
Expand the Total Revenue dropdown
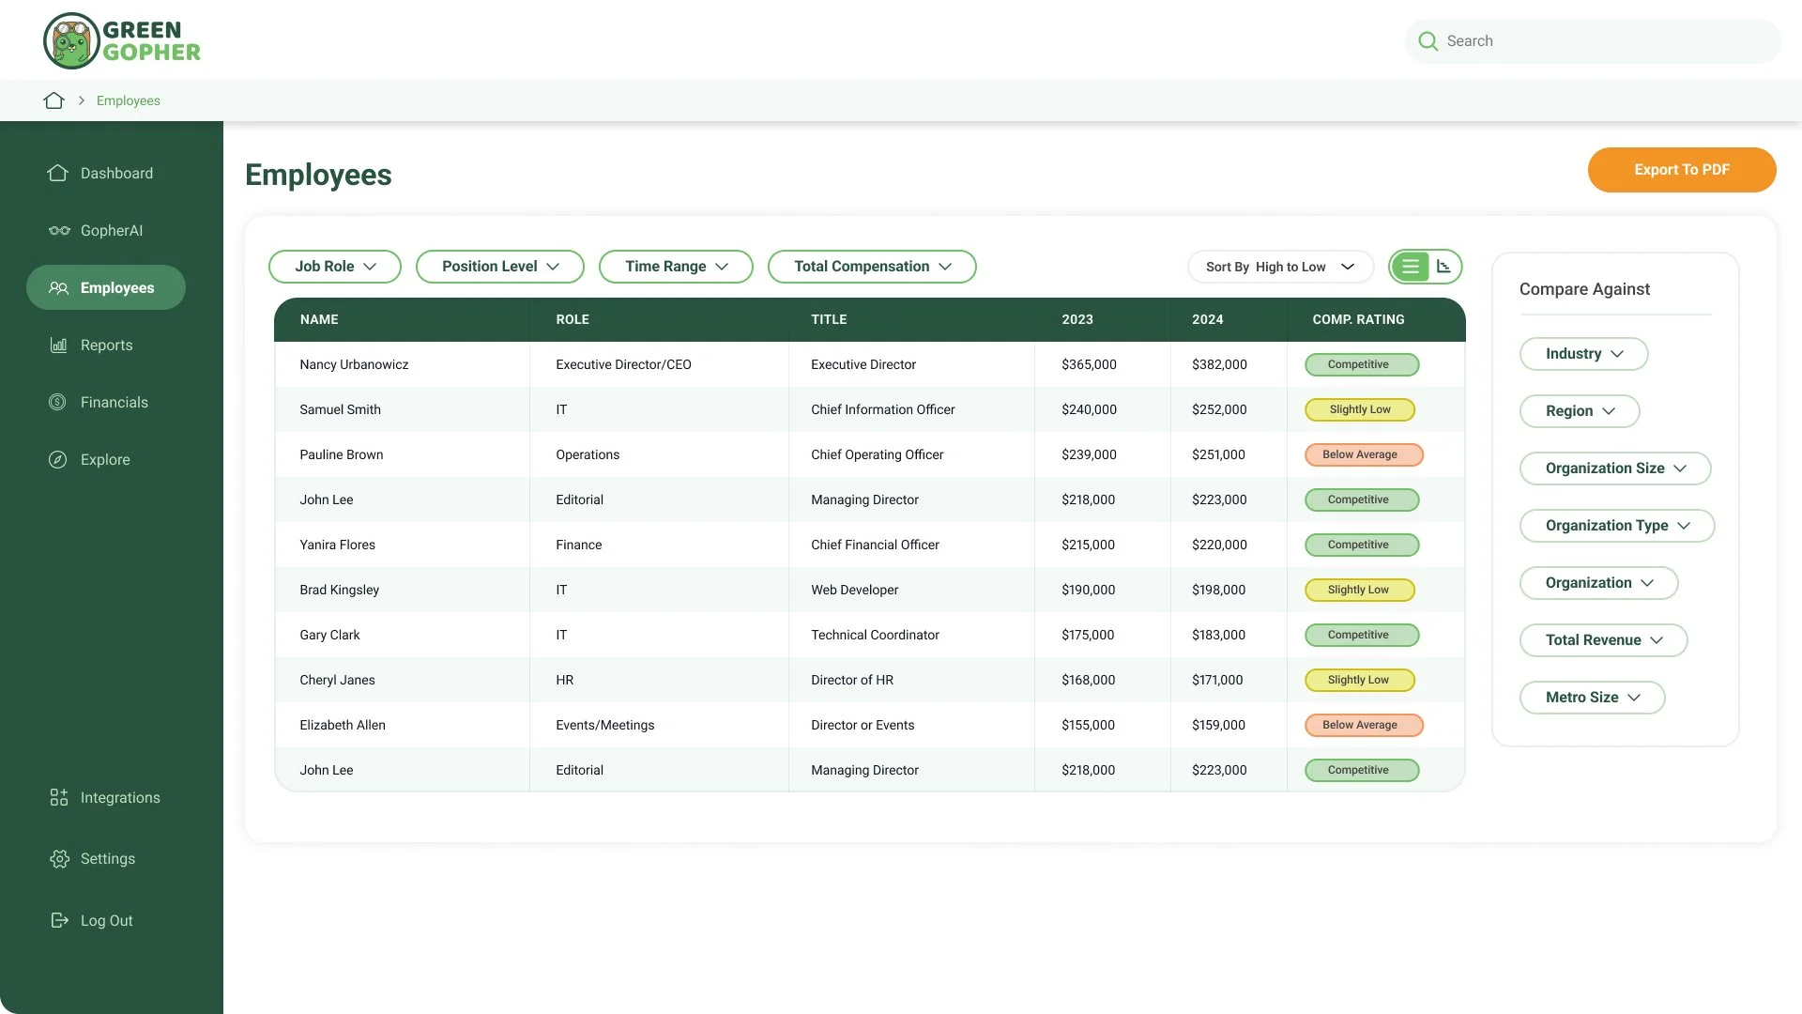coord(1603,640)
